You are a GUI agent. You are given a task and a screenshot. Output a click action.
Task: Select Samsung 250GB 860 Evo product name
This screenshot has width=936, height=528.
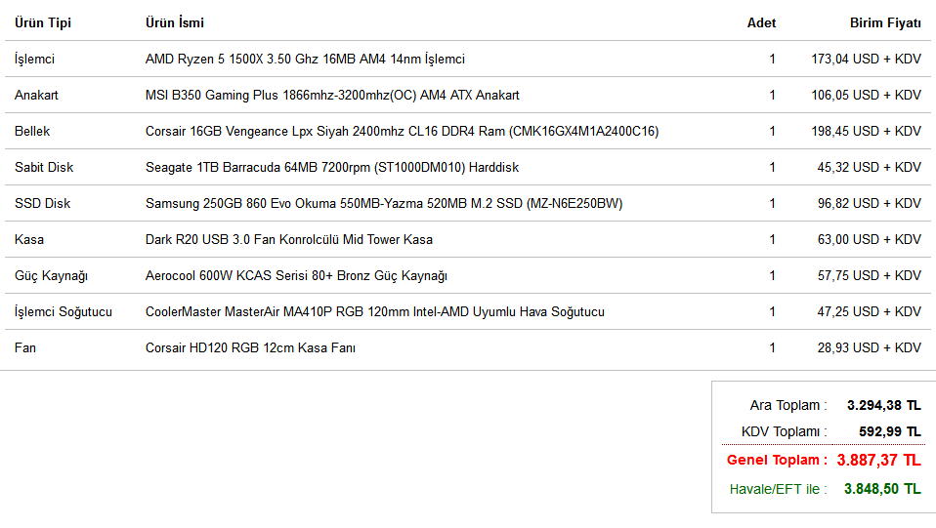pos(384,203)
